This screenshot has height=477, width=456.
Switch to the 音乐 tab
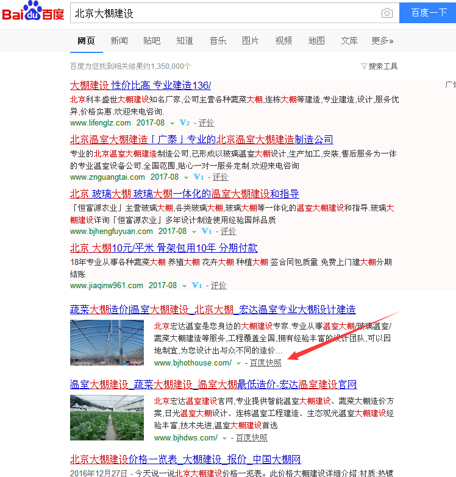(x=218, y=41)
